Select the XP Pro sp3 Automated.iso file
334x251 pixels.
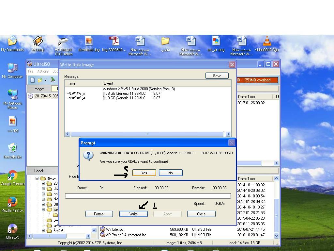click(126, 235)
